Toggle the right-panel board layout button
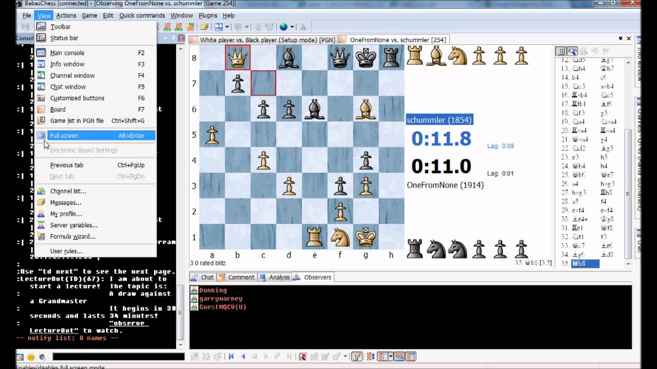Screen dimensions: 657x369 click(411, 357)
